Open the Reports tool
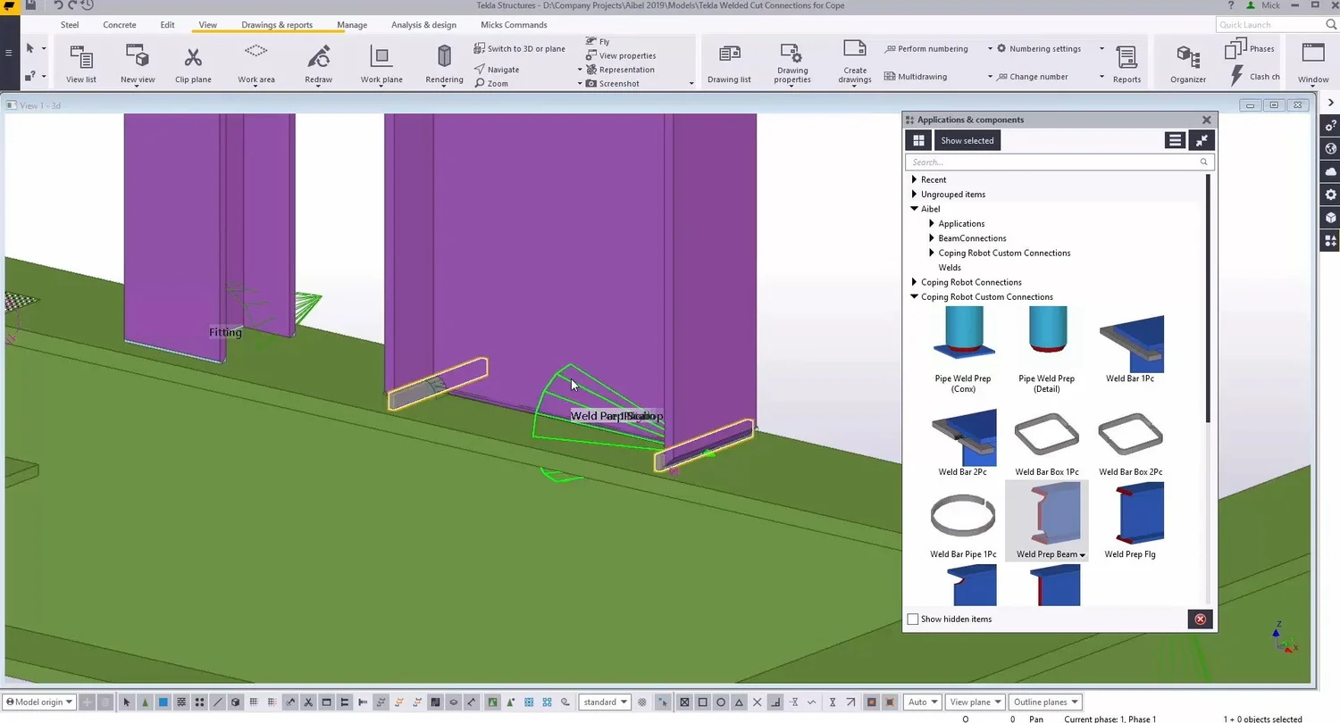Screen dimensions: 1340x723 [x=1126, y=62]
